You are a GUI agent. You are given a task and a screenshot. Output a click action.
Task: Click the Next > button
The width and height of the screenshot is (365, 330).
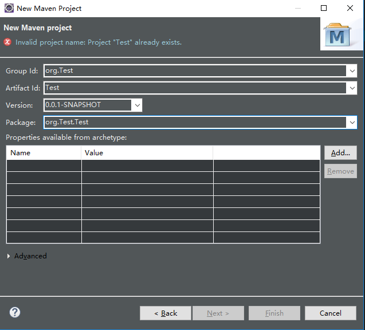218,313
